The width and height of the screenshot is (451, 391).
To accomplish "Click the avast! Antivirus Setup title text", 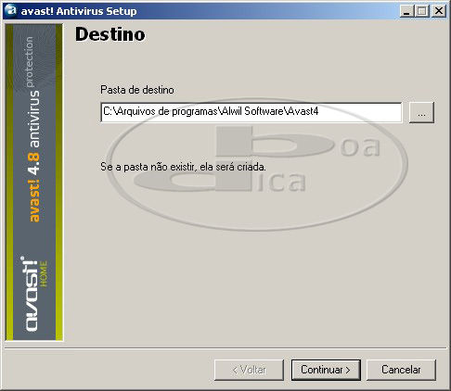I will click(x=79, y=11).
